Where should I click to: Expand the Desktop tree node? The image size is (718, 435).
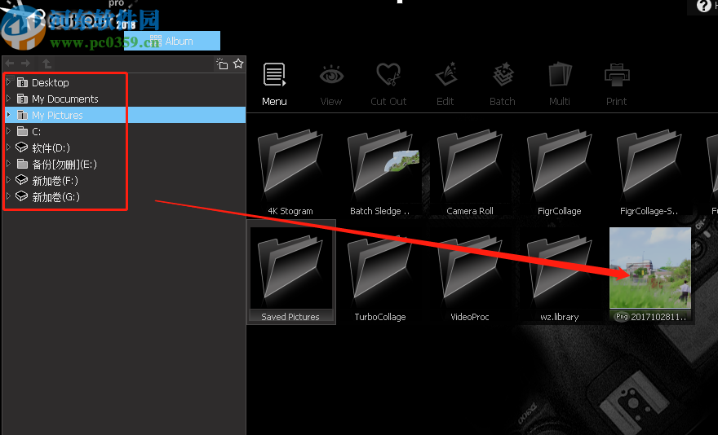pos(9,82)
